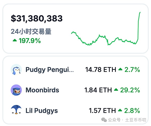
Task: Click the 1.57 ETH floor price
Action: pos(102,110)
